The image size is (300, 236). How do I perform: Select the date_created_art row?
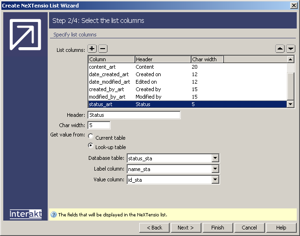coord(187,74)
